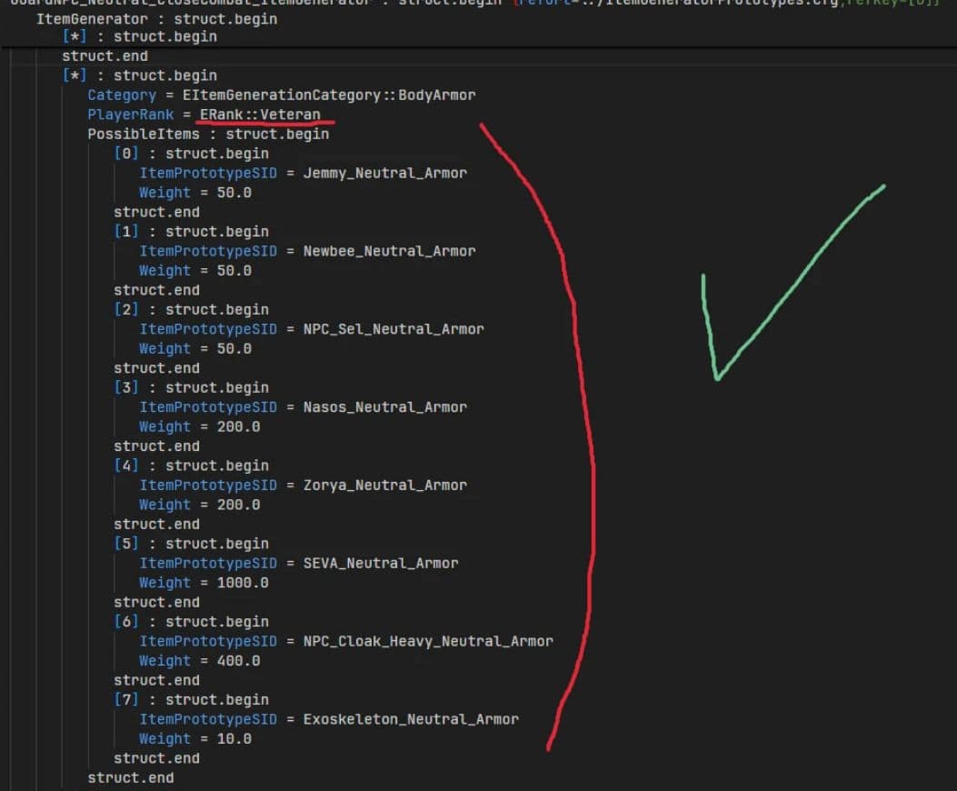Click SEVA_Neutral_Armor item name

pos(380,564)
